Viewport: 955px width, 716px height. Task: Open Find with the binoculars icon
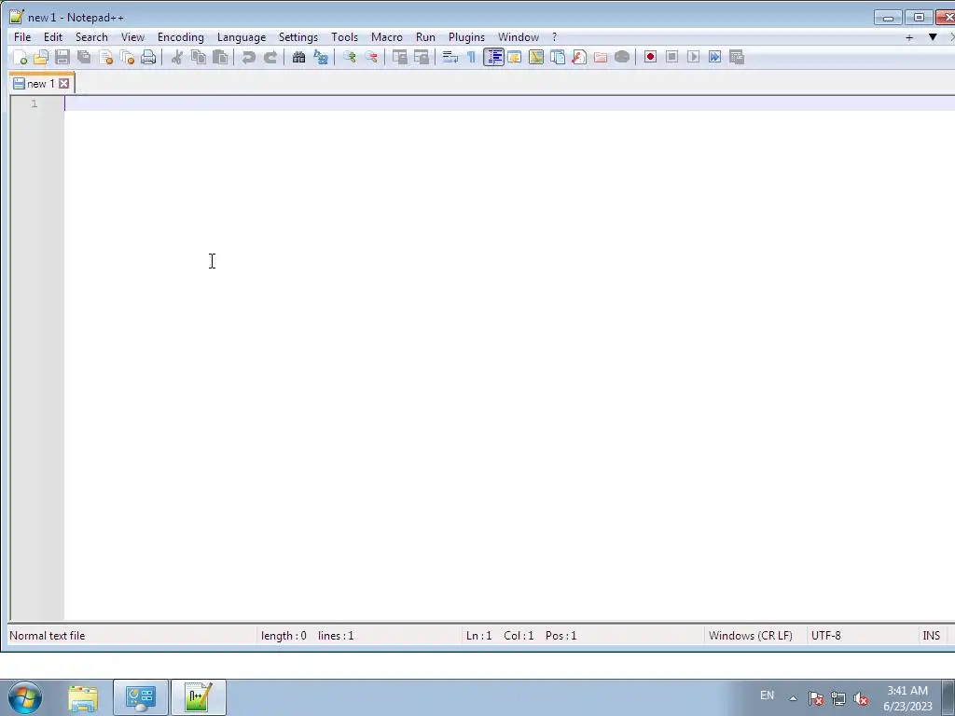click(298, 57)
